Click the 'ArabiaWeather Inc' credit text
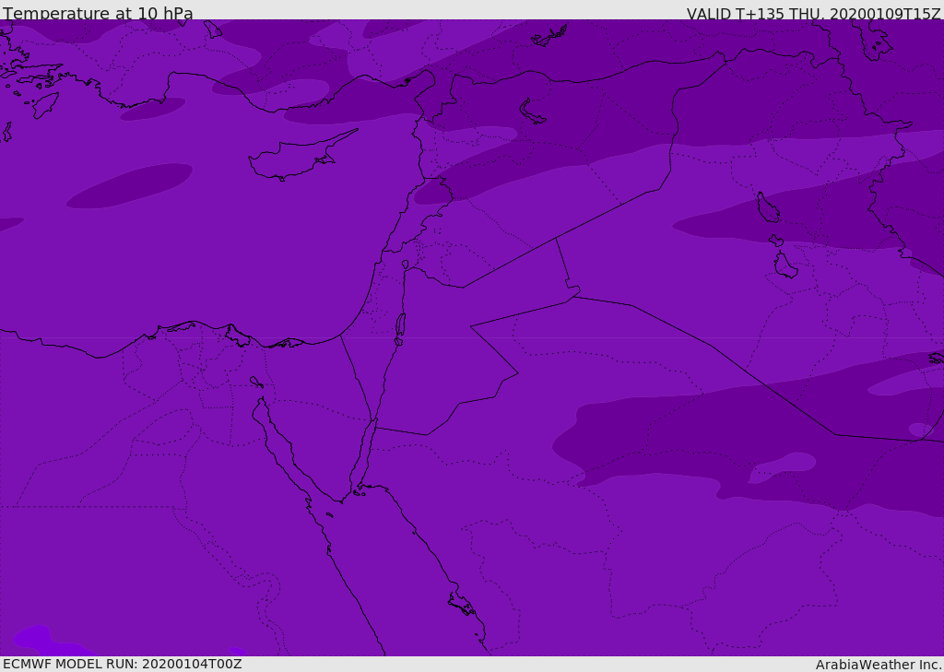The image size is (944, 672). (878, 665)
